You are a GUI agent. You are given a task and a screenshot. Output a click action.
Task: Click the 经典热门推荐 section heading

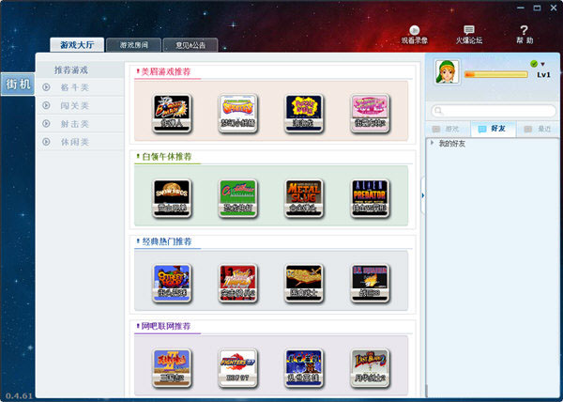pos(167,241)
